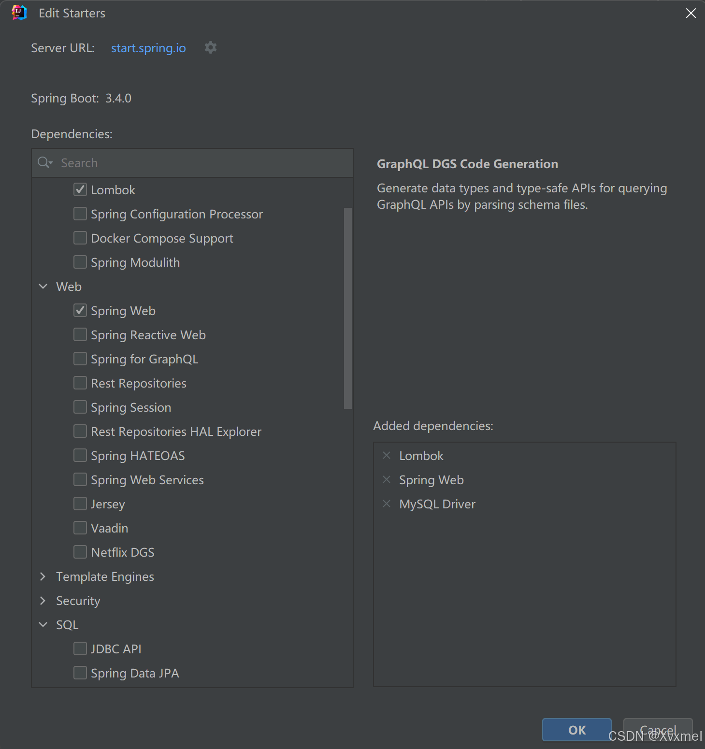This screenshot has width=705, height=749.
Task: Tick the Docker Compose Support checkbox
Action: pyautogui.click(x=80, y=238)
